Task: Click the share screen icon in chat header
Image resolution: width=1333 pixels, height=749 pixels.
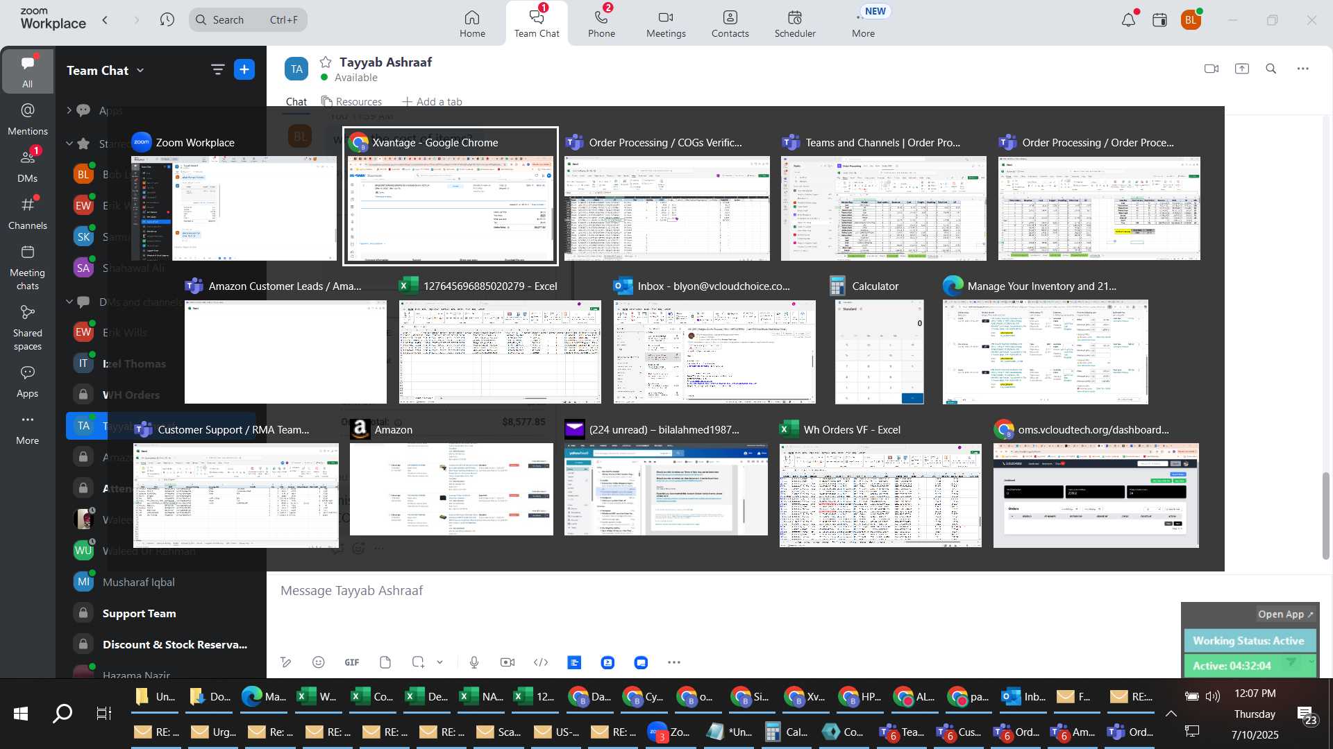Action: tap(1241, 69)
